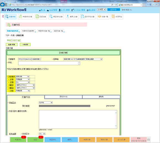
Task: Click the pink 更新 refresh button
Action: coord(139,140)
